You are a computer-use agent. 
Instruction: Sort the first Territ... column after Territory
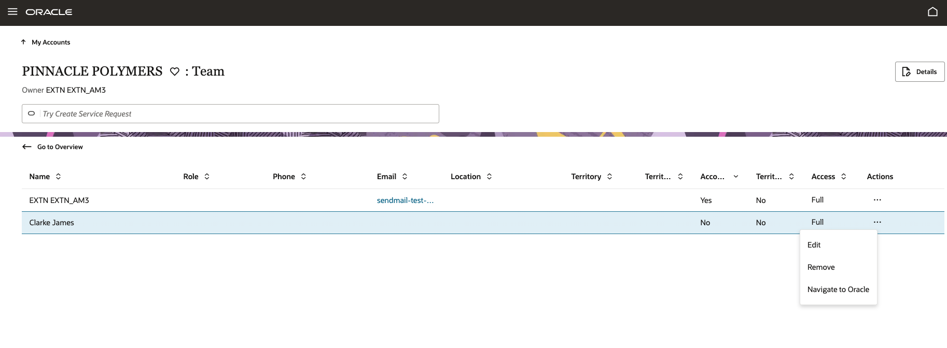coord(680,177)
